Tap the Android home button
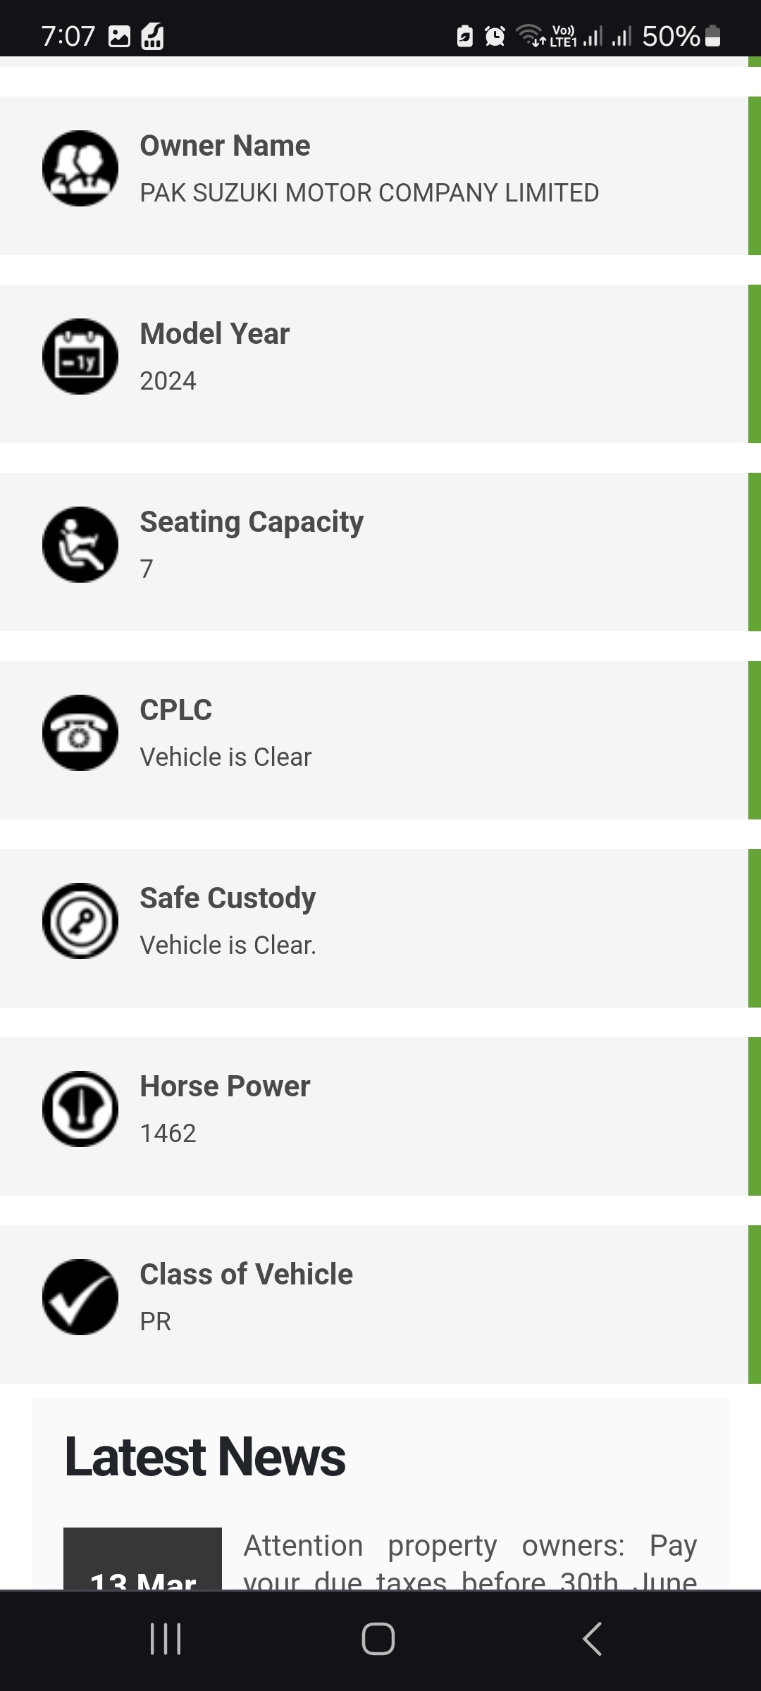Image resolution: width=761 pixels, height=1691 pixels. click(x=378, y=1639)
